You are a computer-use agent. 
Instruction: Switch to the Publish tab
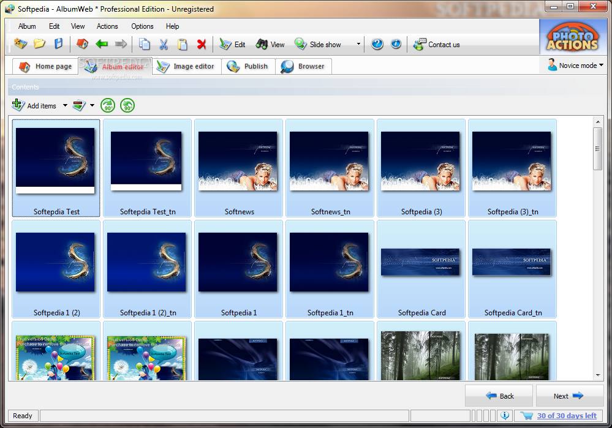coord(248,66)
